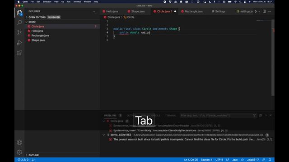Open the File menu
Screen dimensions: 289x162
tap(32, 2)
